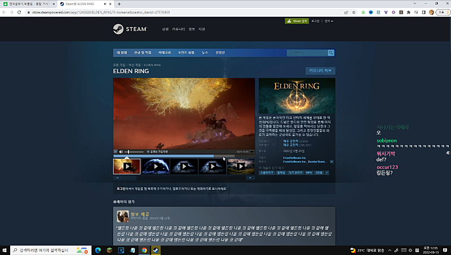Screen dimensions: 451x255
Task: Open a new browser tab
Action: (x=119, y=4)
